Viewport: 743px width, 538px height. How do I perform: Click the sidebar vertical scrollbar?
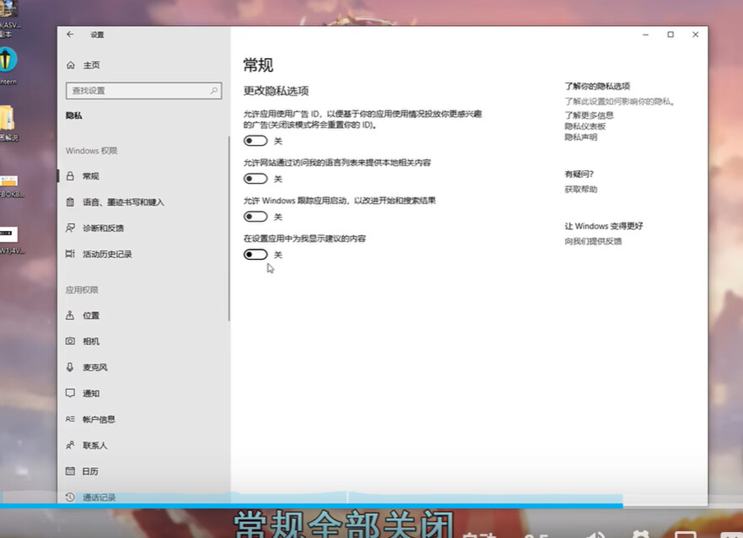tap(229, 228)
